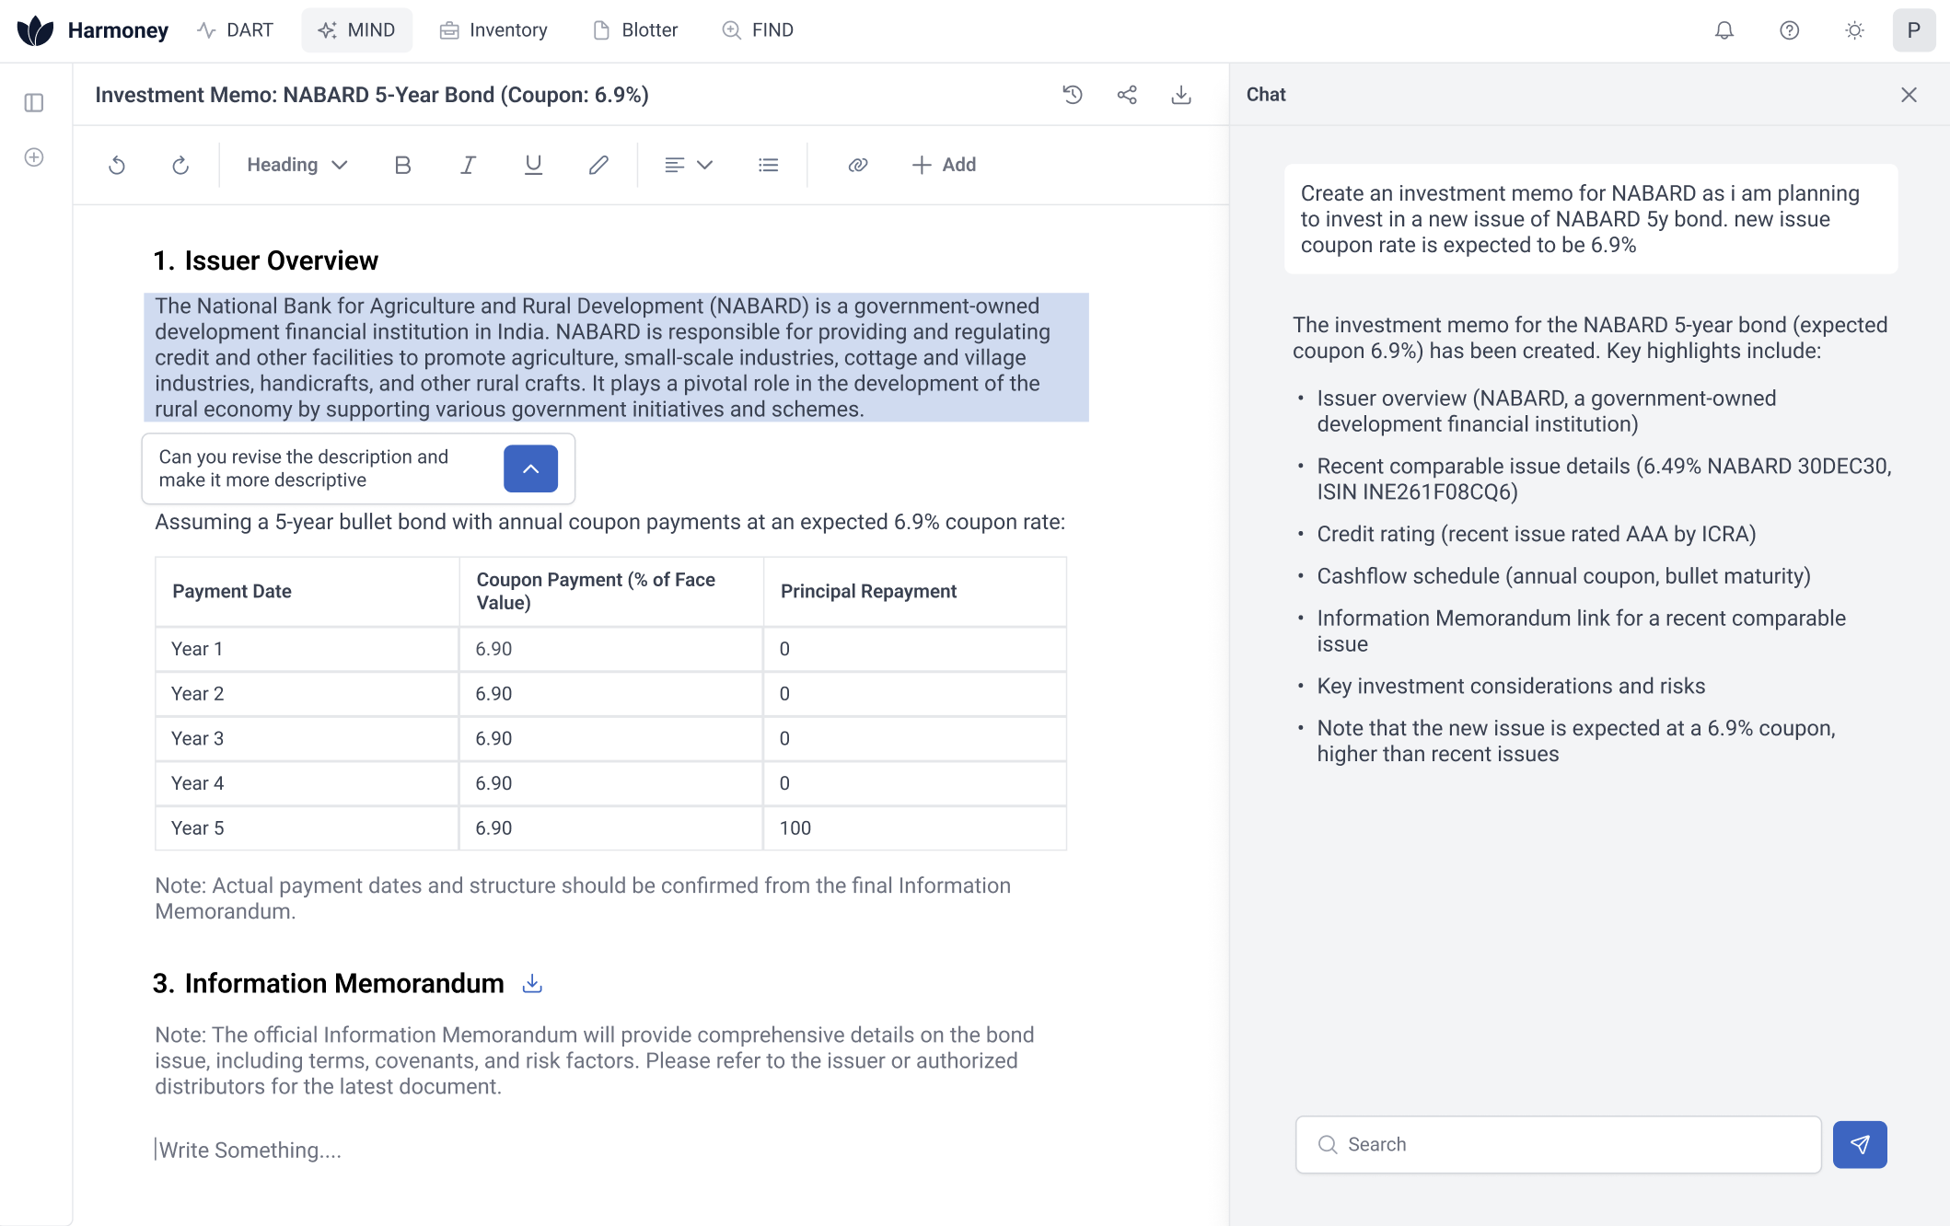Screen dimensions: 1950x1226
Task: Insert a bulleted list
Action: pos(768,165)
